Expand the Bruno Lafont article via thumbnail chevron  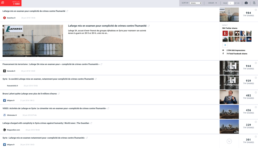click(229, 97)
